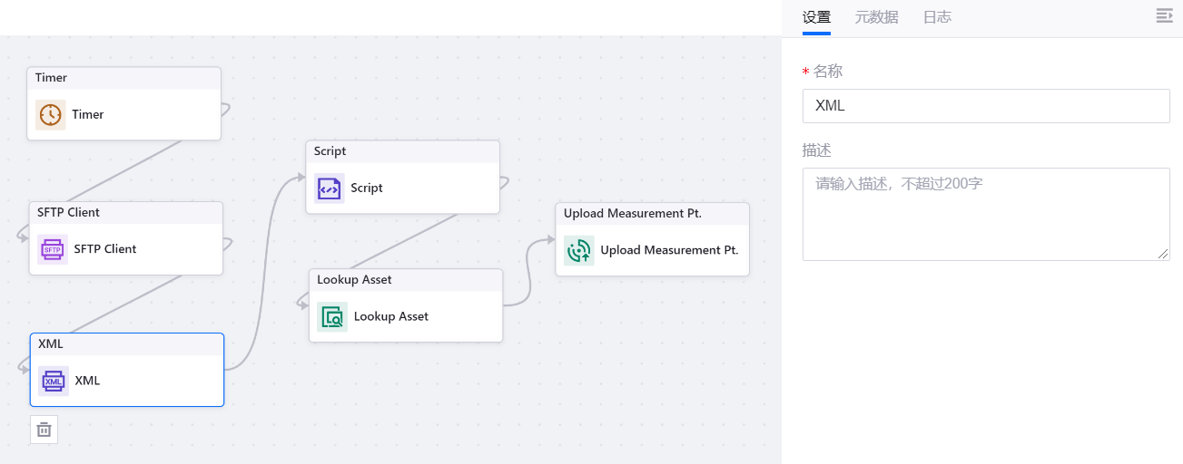Select the Timer node header
Viewport: 1183px width, 464px height.
click(123, 78)
